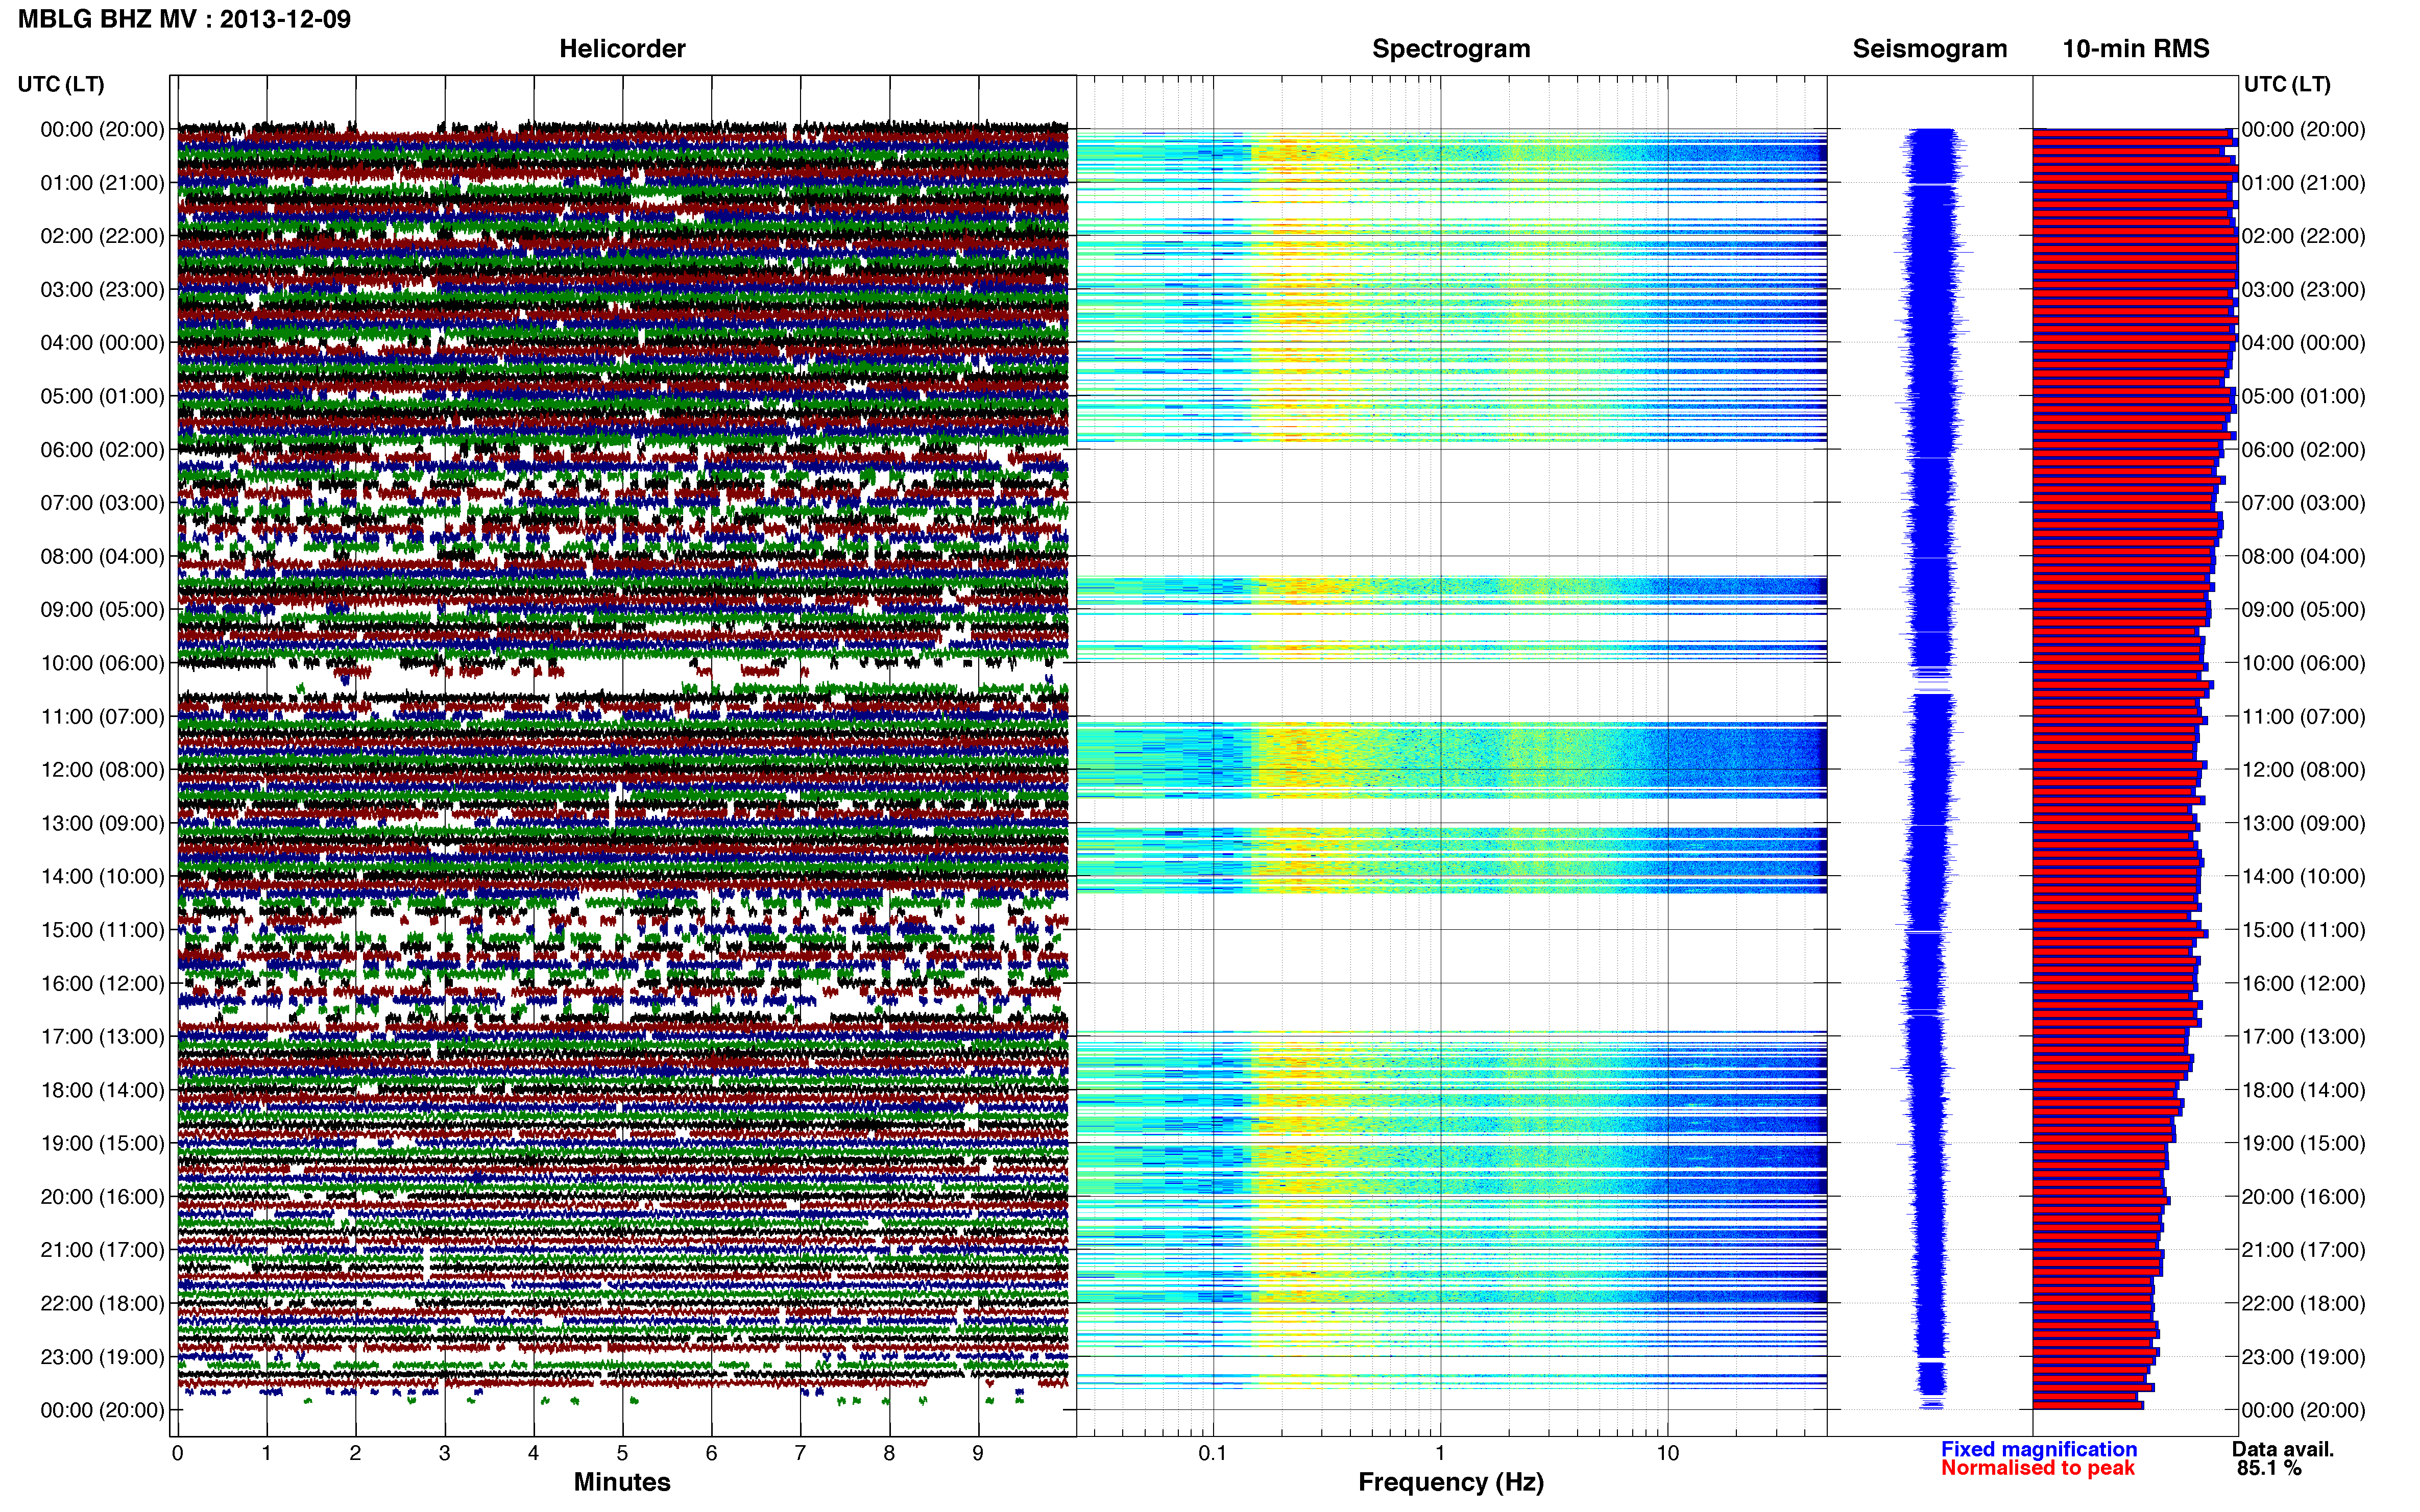Click left time label '08:00 (04:00)'

tap(102, 556)
